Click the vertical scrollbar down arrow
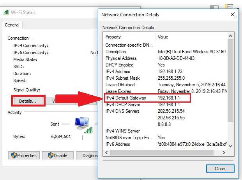The height and width of the screenshot is (180, 242). click(231, 146)
